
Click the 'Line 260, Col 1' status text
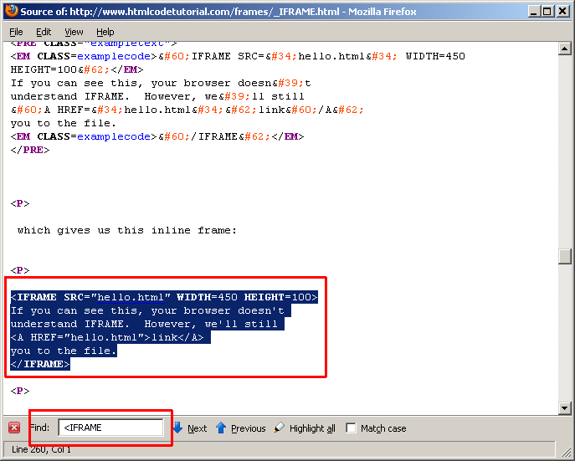42,449
